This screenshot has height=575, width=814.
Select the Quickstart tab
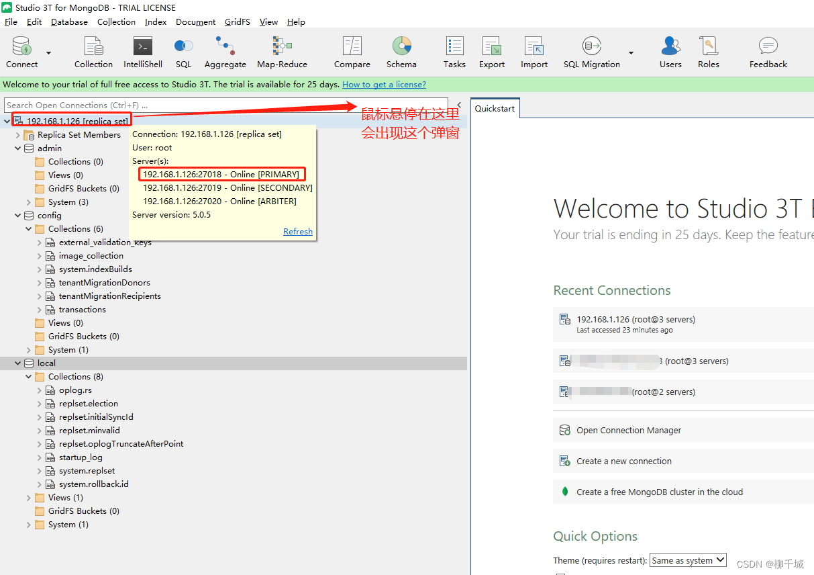click(x=495, y=108)
